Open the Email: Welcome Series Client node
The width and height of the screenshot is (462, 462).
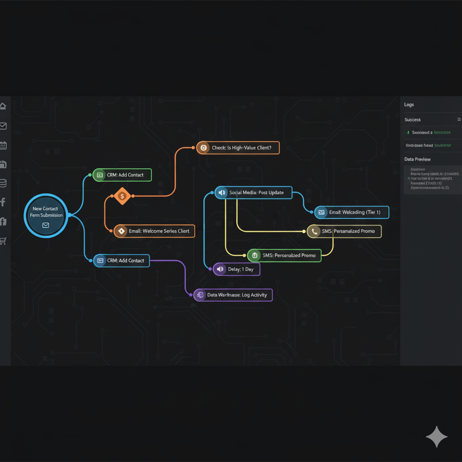point(154,231)
